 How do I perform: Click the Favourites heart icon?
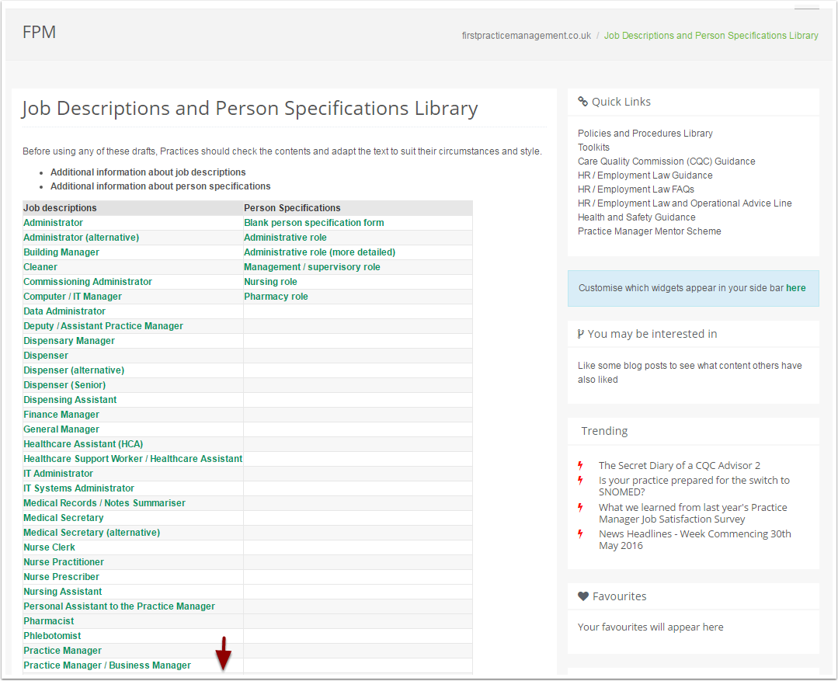pyautogui.click(x=583, y=596)
